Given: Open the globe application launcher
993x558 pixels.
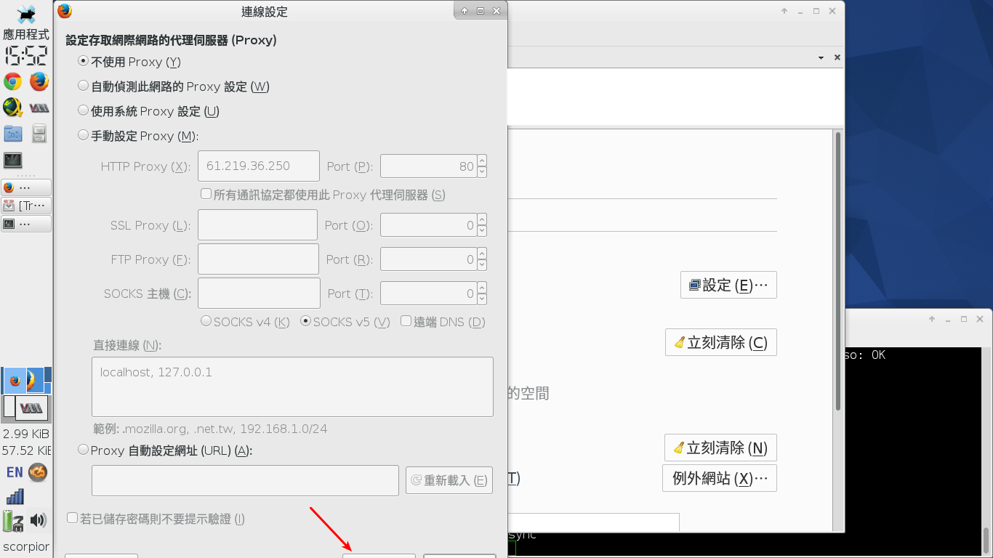Looking at the screenshot, I should coord(13,108).
